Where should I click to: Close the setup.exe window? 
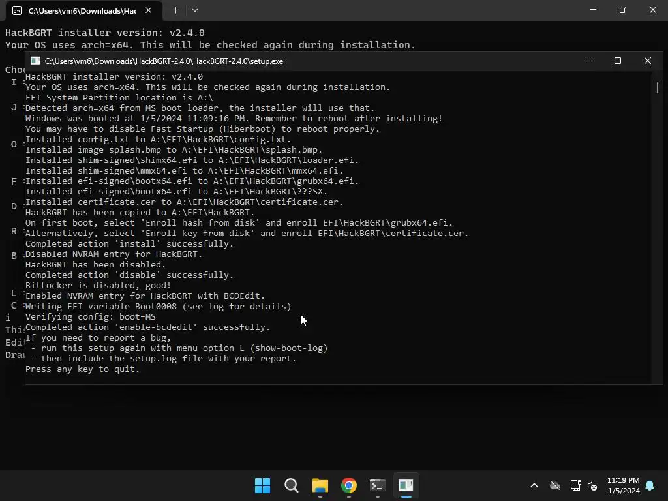tap(648, 61)
